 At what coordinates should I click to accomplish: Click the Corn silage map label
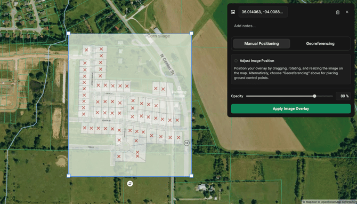[x=158, y=36]
